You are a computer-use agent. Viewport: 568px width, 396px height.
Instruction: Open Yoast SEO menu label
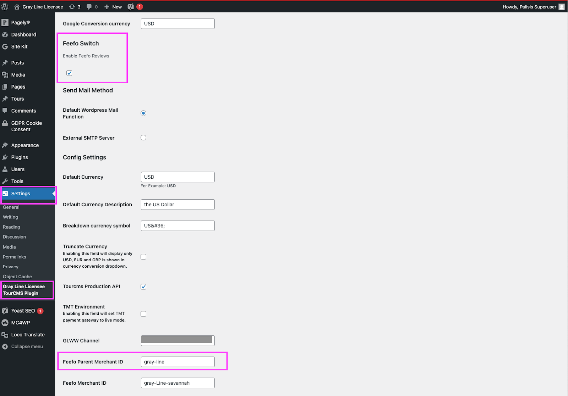click(23, 311)
